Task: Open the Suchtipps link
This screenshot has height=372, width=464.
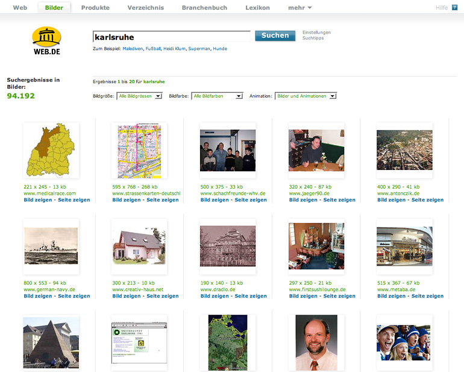Action: 313,38
